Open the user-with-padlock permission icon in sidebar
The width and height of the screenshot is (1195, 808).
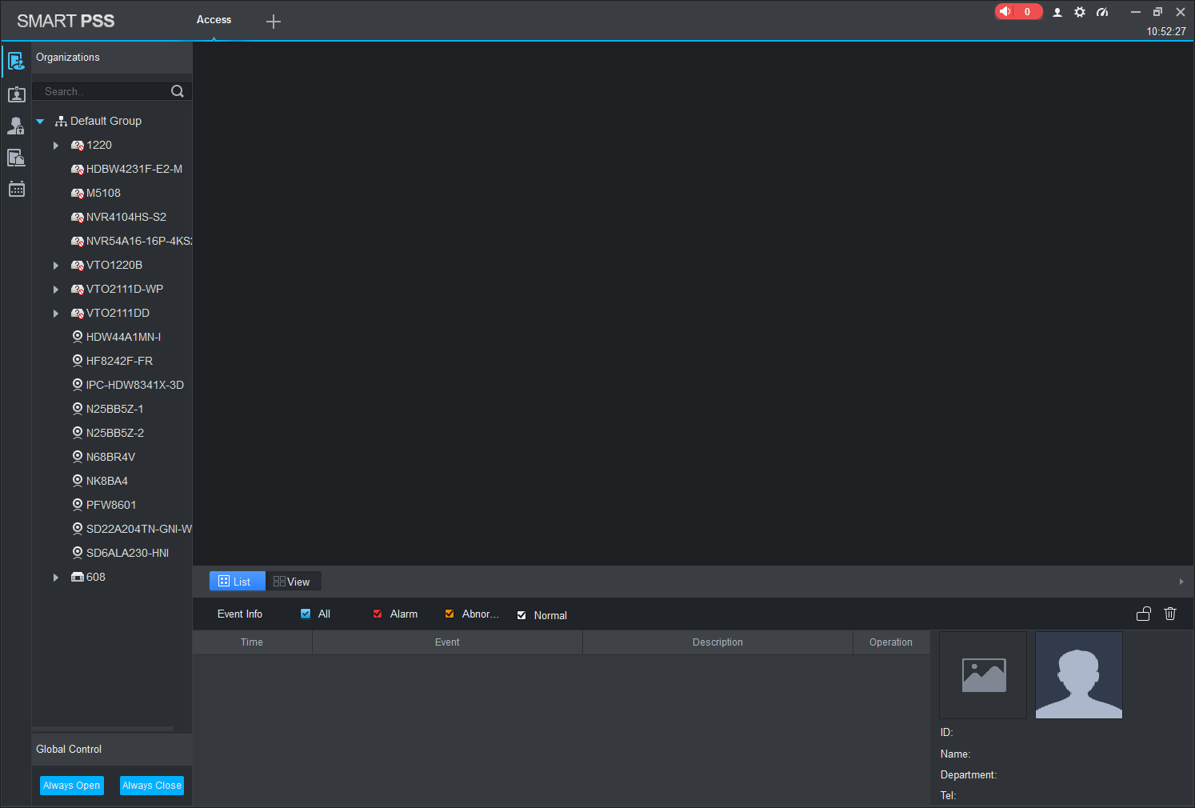tap(16, 126)
